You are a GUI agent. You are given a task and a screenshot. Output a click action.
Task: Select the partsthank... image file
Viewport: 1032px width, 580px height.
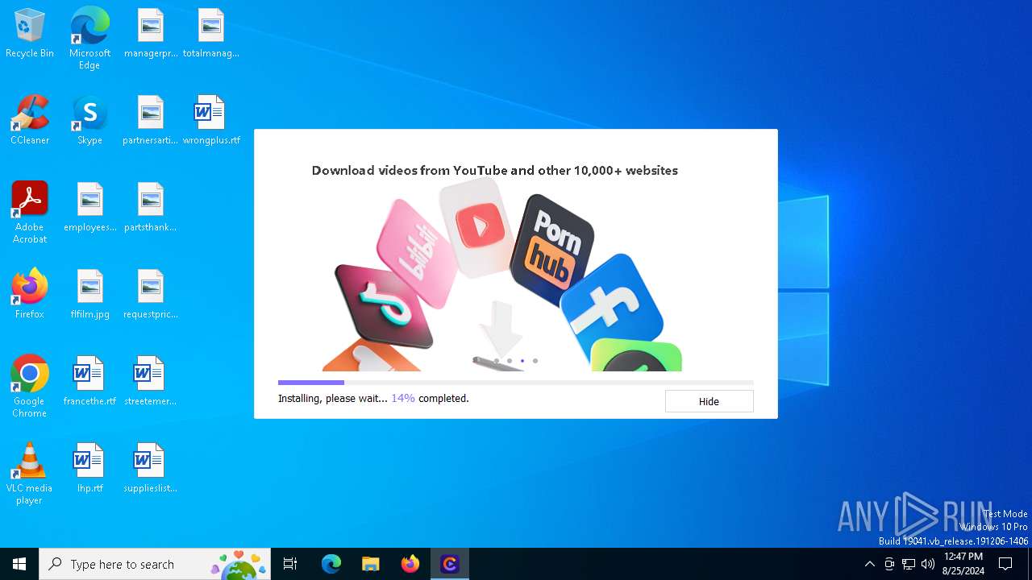(x=151, y=208)
